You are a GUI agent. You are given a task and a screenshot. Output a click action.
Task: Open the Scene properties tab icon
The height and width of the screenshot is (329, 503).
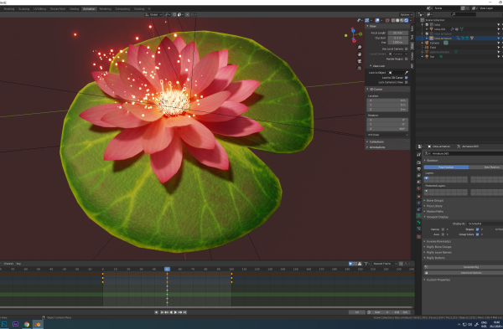click(418, 182)
